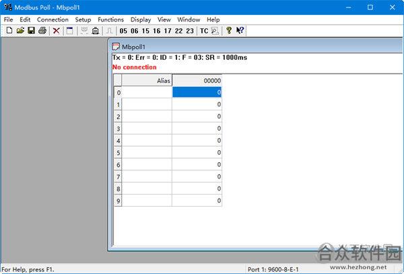Maximize the Modbus Poll main window
The image size is (404, 274).
[x=370, y=7]
